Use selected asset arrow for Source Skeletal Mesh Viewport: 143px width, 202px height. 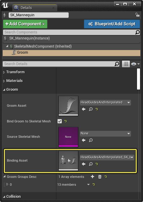tap(84, 140)
